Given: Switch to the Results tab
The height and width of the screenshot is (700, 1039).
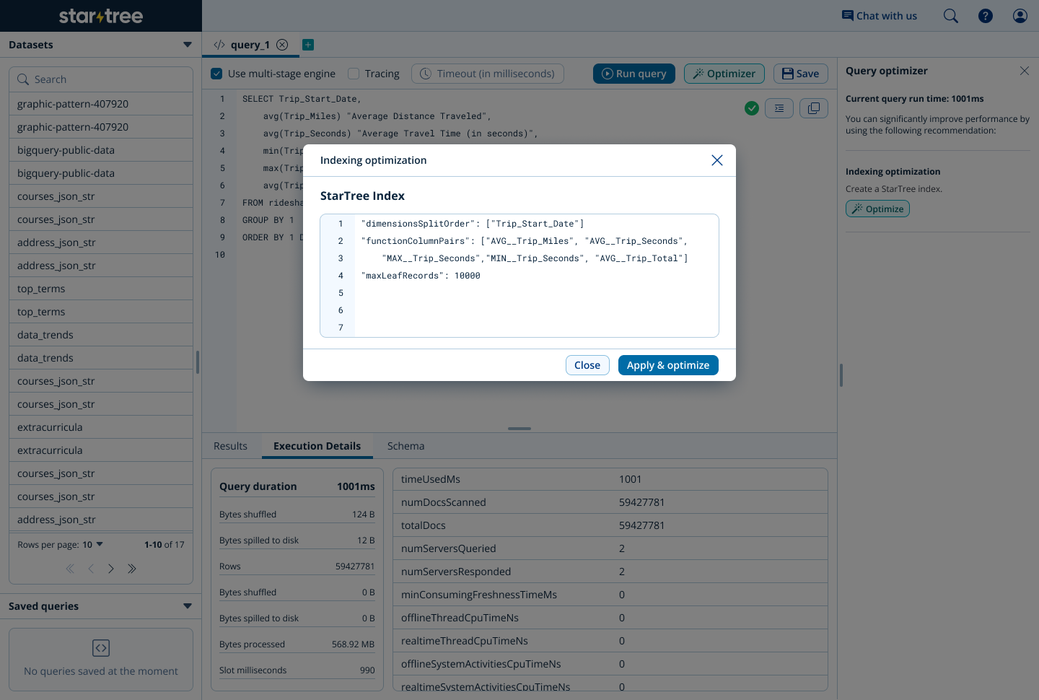Looking at the screenshot, I should click(x=230, y=446).
